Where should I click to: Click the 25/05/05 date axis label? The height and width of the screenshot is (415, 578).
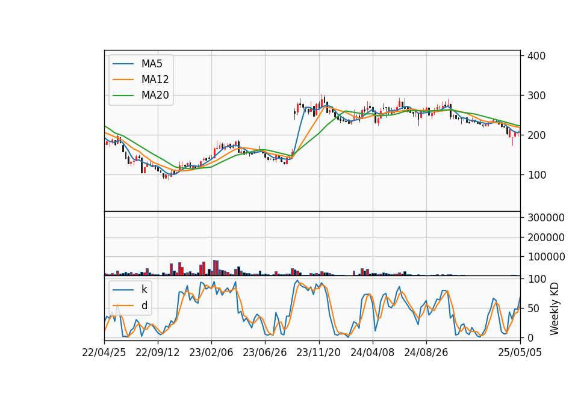[520, 352]
